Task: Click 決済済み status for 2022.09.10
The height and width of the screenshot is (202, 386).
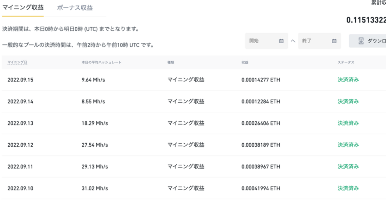Action: click(348, 188)
